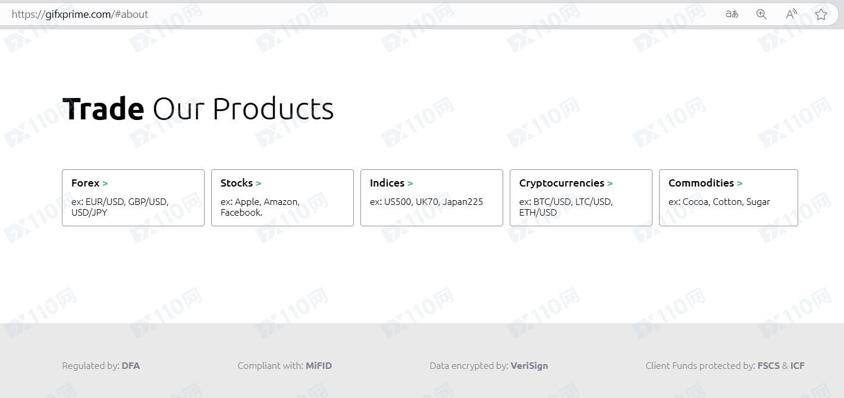Add page to favorites star
This screenshot has height=398, width=844.
pyautogui.click(x=821, y=14)
